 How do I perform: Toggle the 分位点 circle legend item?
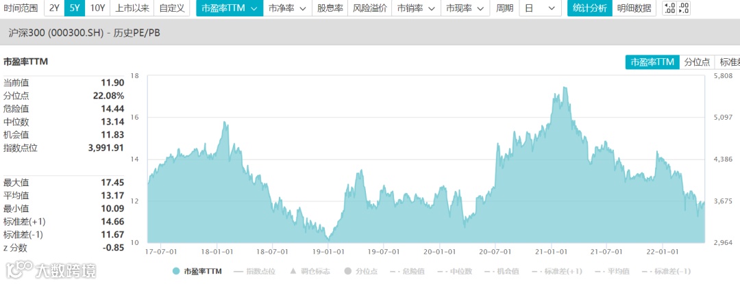tap(361, 271)
